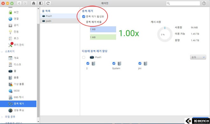The image size is (210, 124).
Task: Toggle 중복 제거 활성화 checkbox
Action: point(84,16)
